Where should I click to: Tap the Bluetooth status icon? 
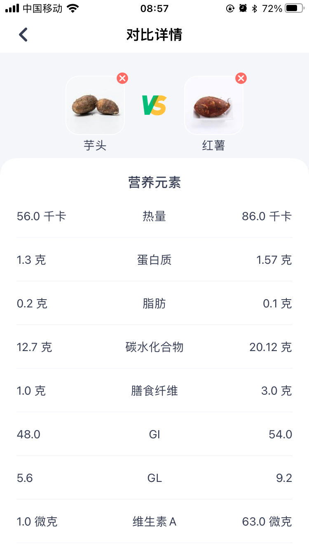click(254, 9)
